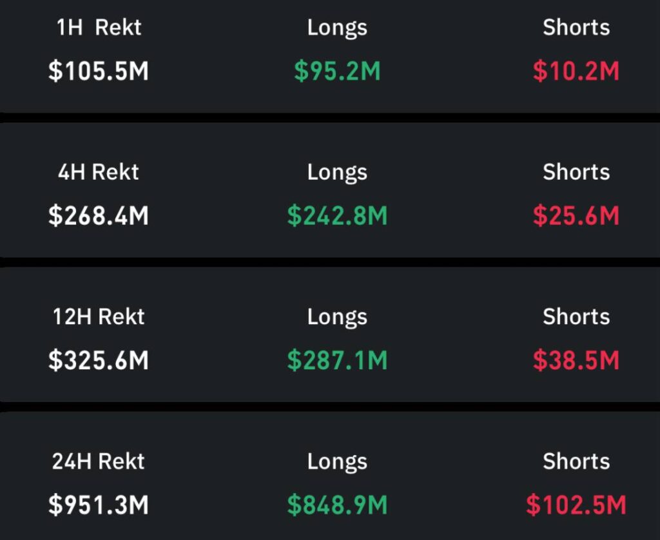
Task: Select the Longs header in the 12H row
Action: click(337, 317)
